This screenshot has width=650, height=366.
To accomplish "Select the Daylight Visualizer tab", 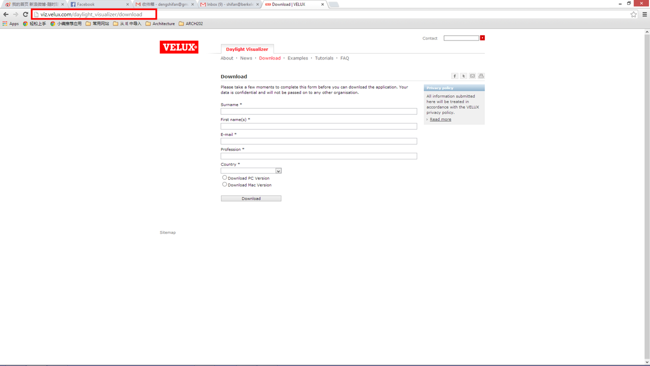I will pos(247,49).
